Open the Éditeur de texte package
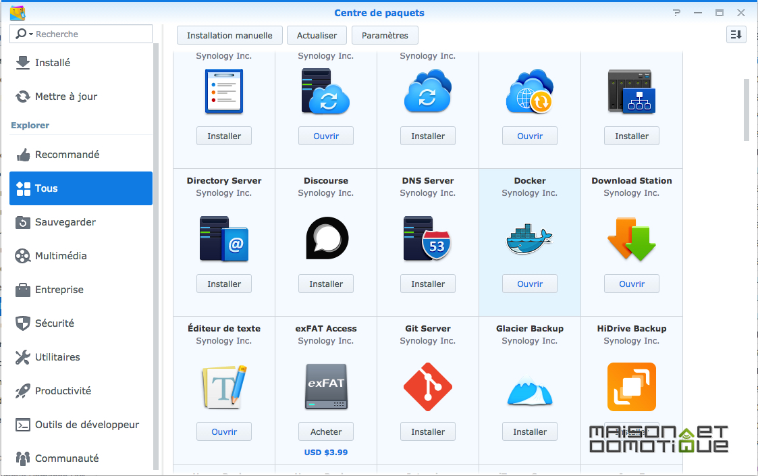The height and width of the screenshot is (476, 758). pos(224,431)
